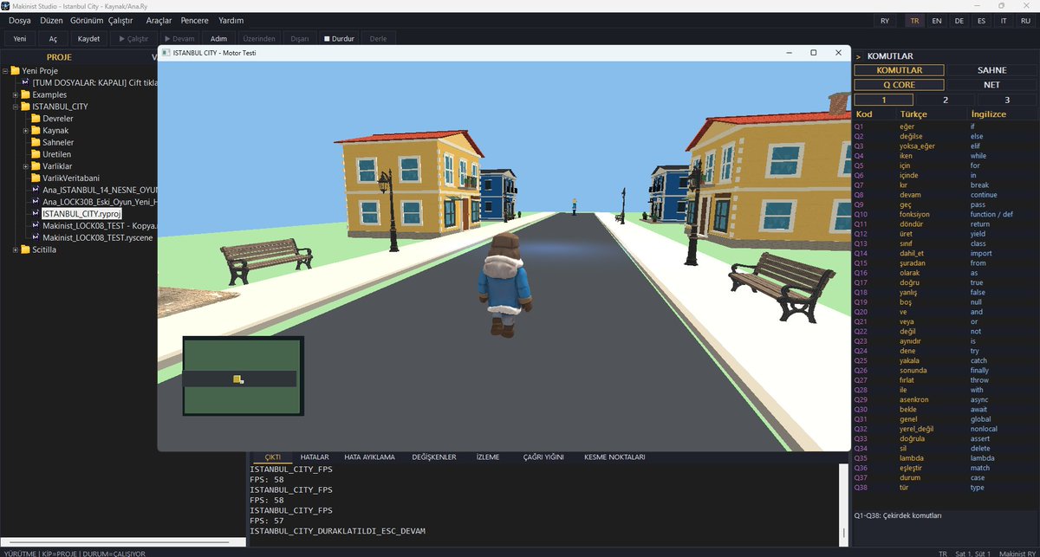
Task: Open the Araçlar menu
Action: point(159,20)
